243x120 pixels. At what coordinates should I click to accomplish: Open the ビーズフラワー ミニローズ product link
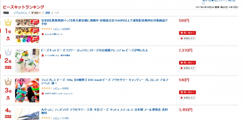pyautogui.click(x=94, y=50)
